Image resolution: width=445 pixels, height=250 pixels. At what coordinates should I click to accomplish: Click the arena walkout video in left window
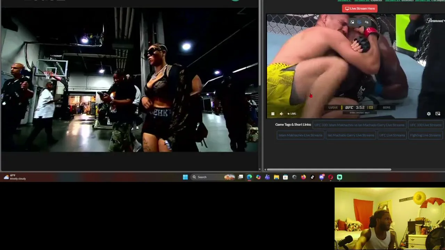point(129,80)
